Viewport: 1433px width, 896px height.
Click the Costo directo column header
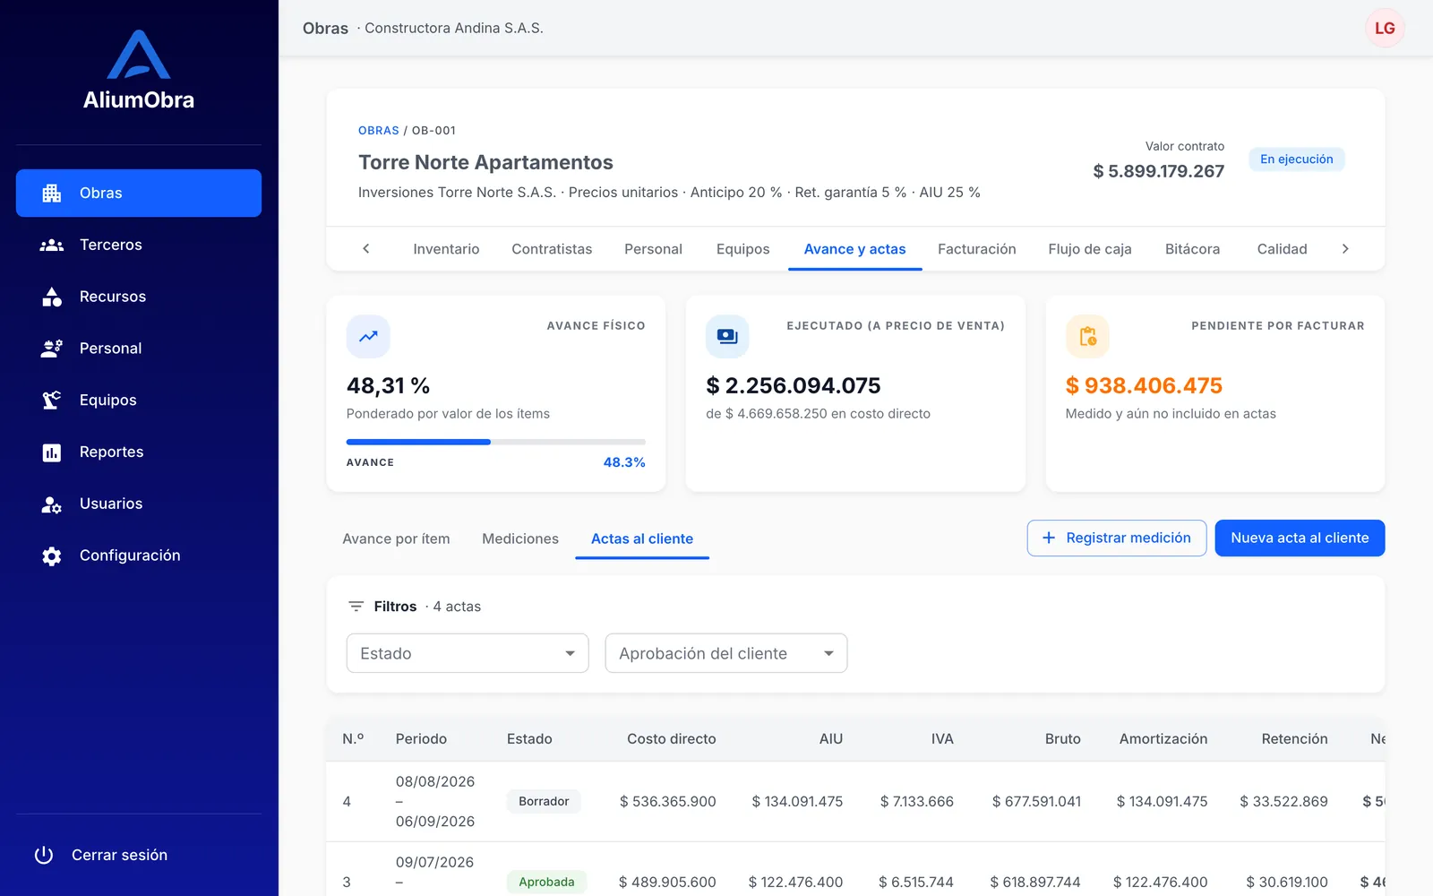[672, 739]
